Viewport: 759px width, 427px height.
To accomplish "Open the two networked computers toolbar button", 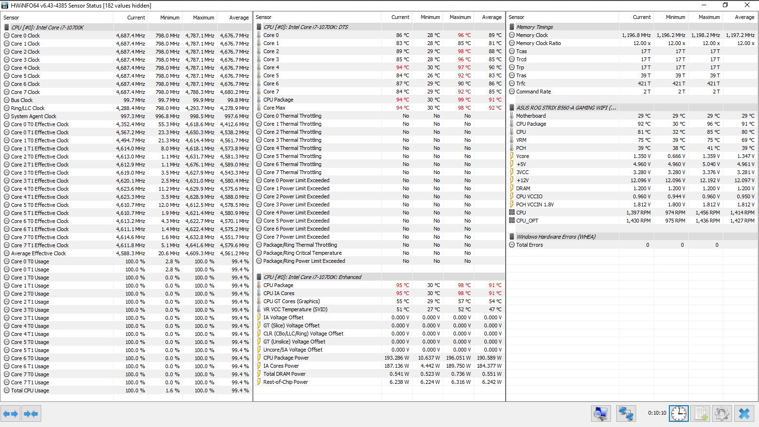I will pyautogui.click(x=626, y=414).
